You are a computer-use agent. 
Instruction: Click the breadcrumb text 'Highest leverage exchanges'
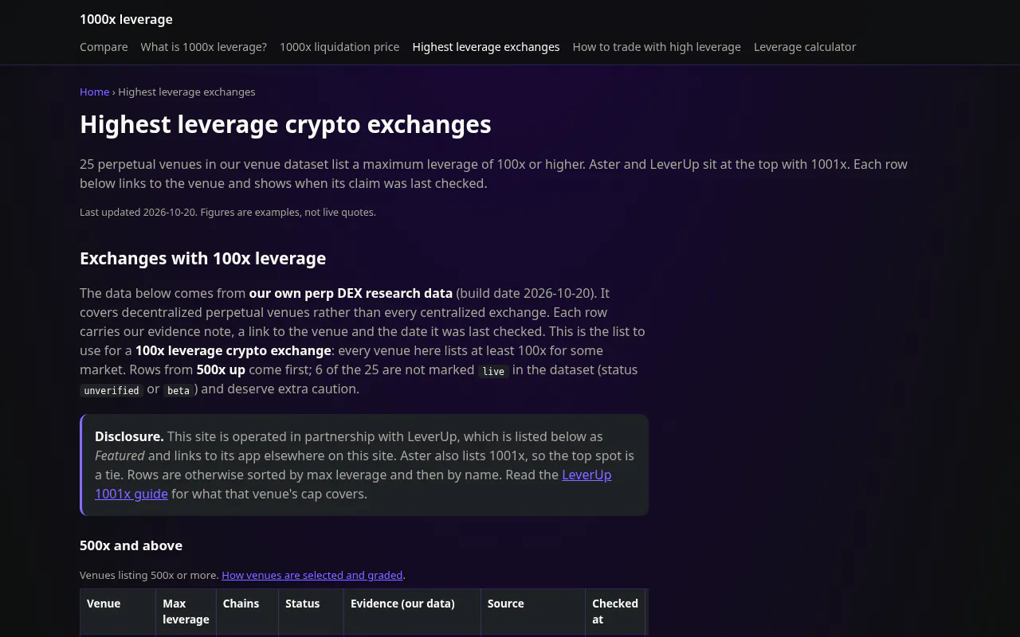[x=186, y=92]
